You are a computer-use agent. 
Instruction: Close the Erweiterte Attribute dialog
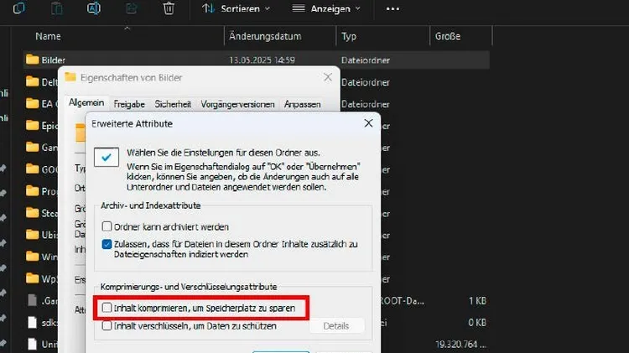367,122
